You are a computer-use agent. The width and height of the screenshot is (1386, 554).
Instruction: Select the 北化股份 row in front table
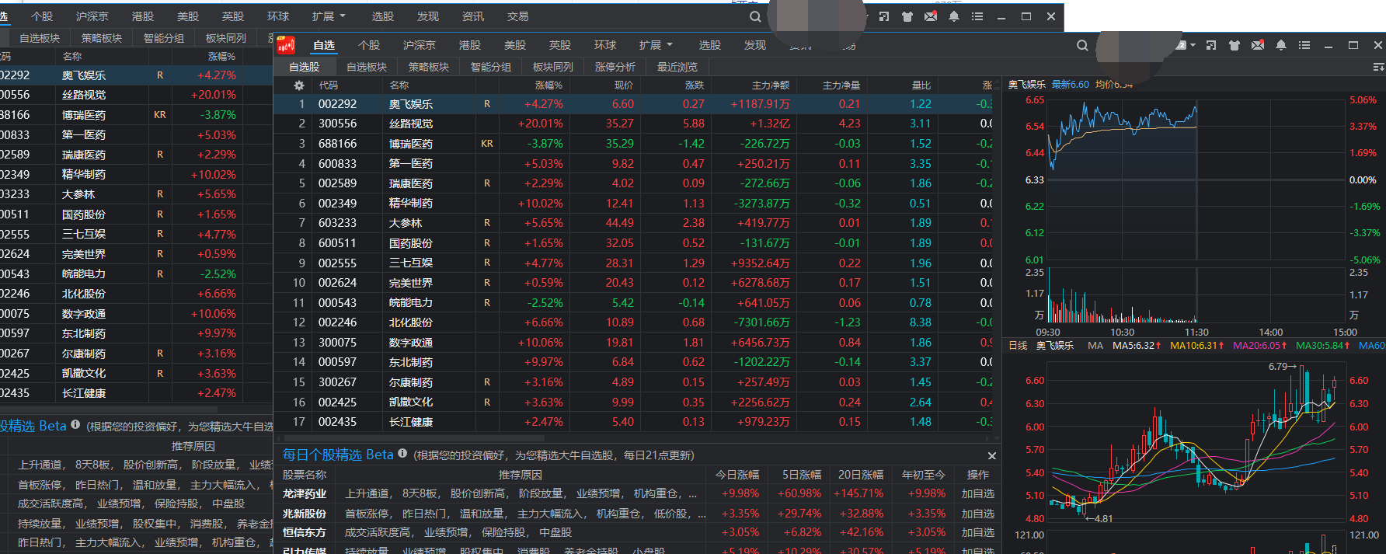(x=633, y=322)
